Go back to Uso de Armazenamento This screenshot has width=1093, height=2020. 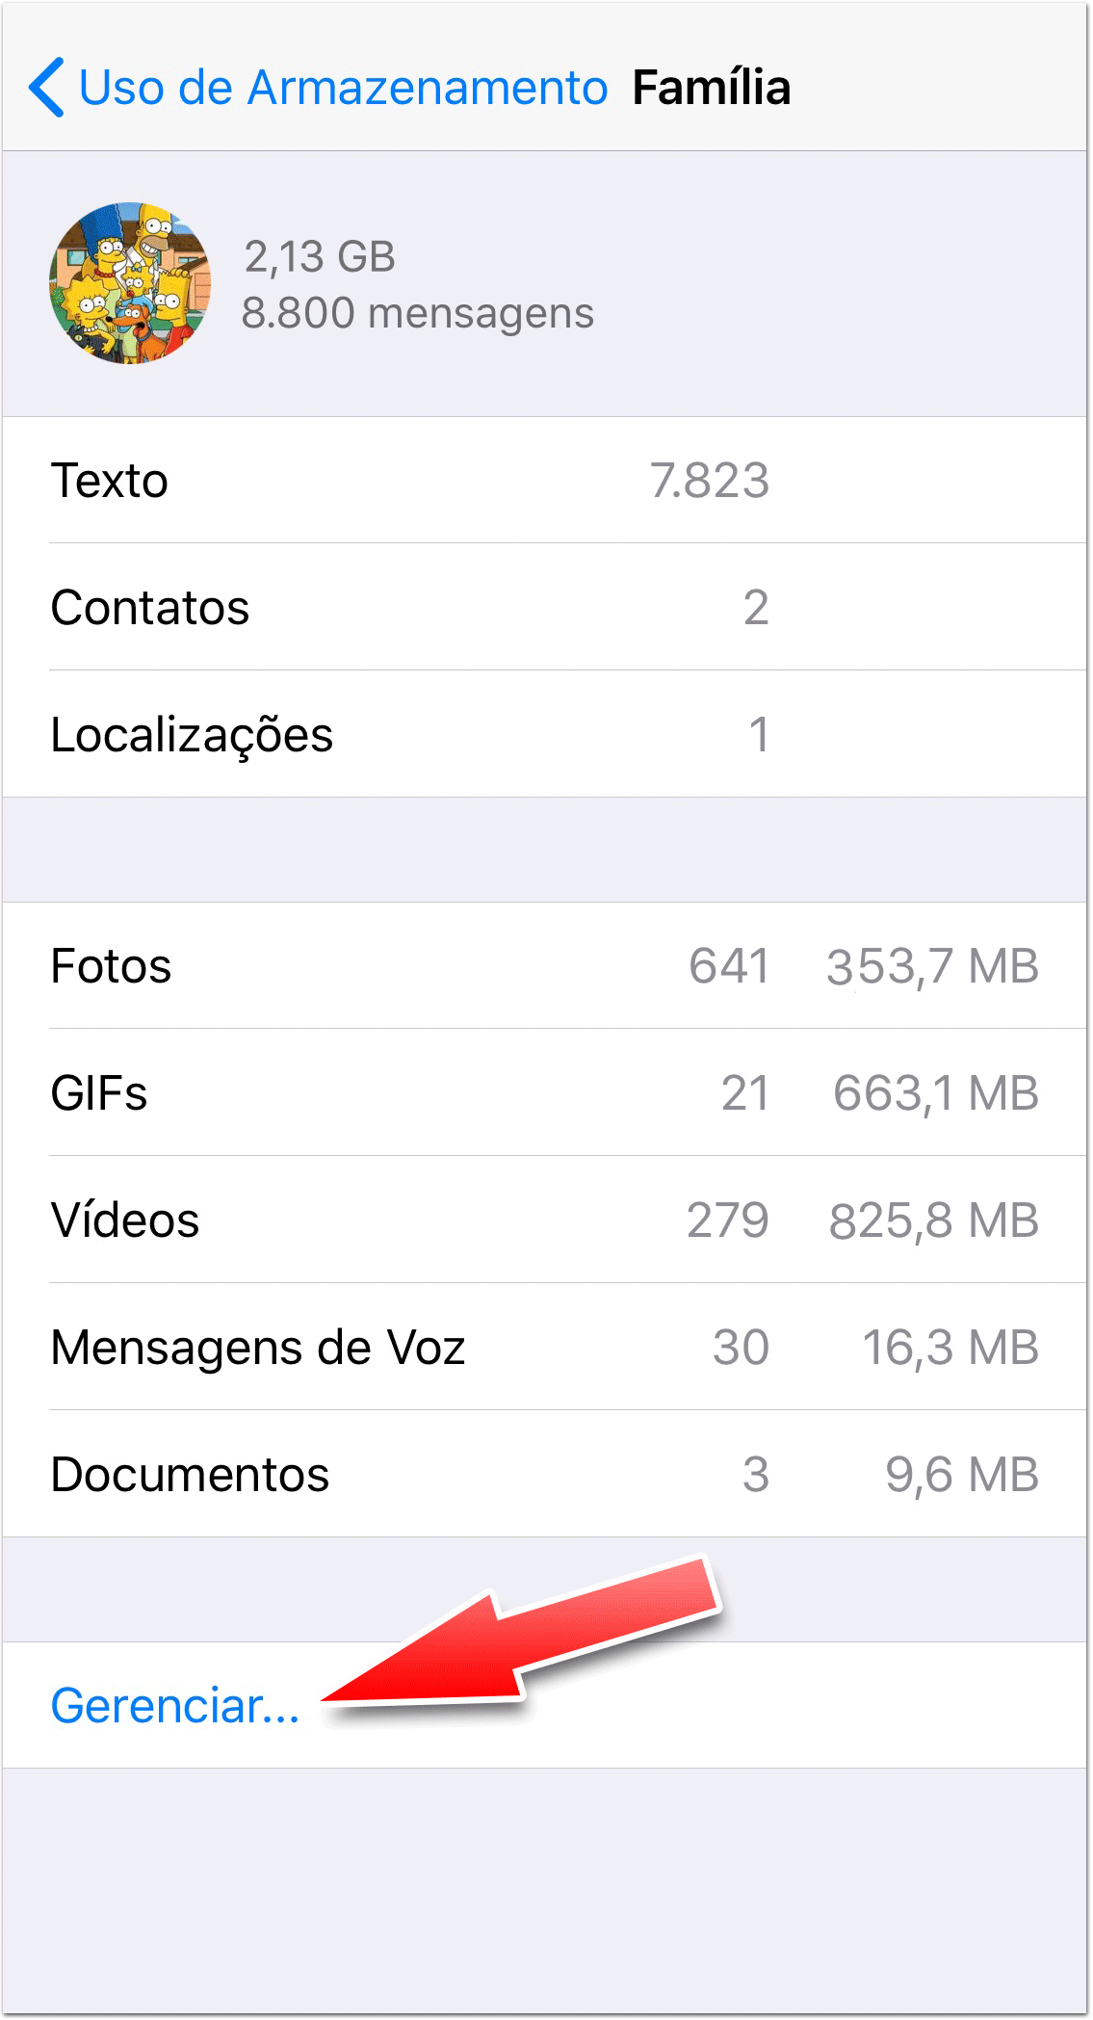342,88
